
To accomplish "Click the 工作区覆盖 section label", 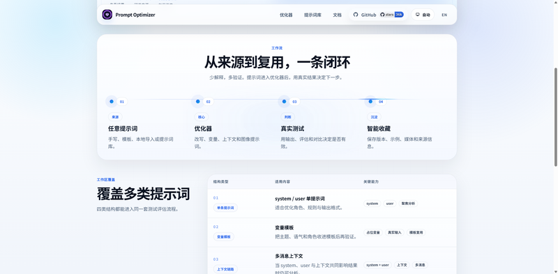I will pos(106,180).
